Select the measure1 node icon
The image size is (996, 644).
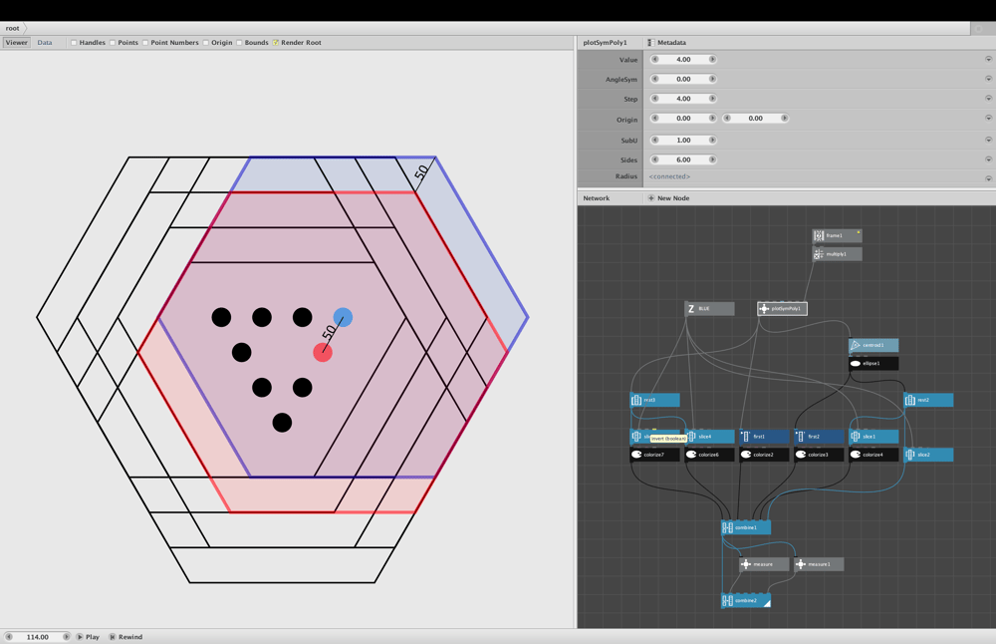click(801, 564)
